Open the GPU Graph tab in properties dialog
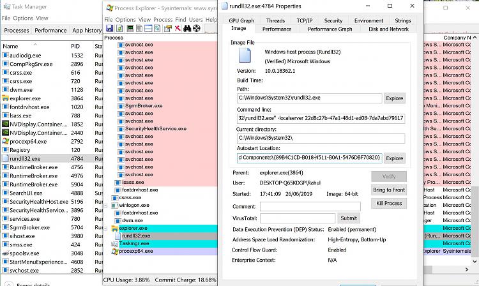479x286 pixels. click(x=241, y=20)
